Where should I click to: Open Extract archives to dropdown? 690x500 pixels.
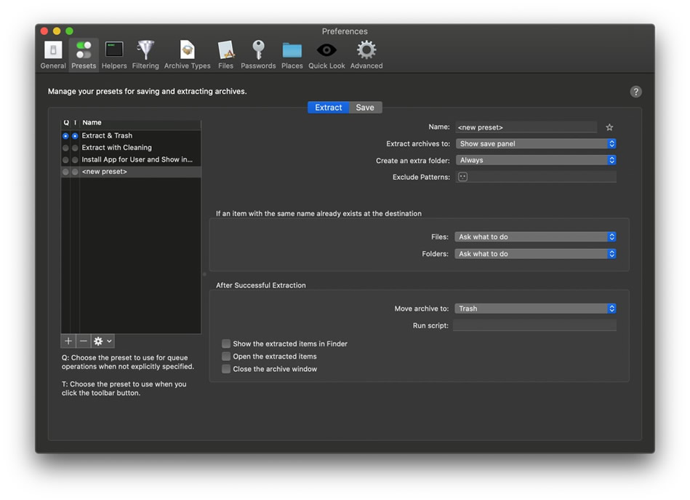click(x=536, y=143)
